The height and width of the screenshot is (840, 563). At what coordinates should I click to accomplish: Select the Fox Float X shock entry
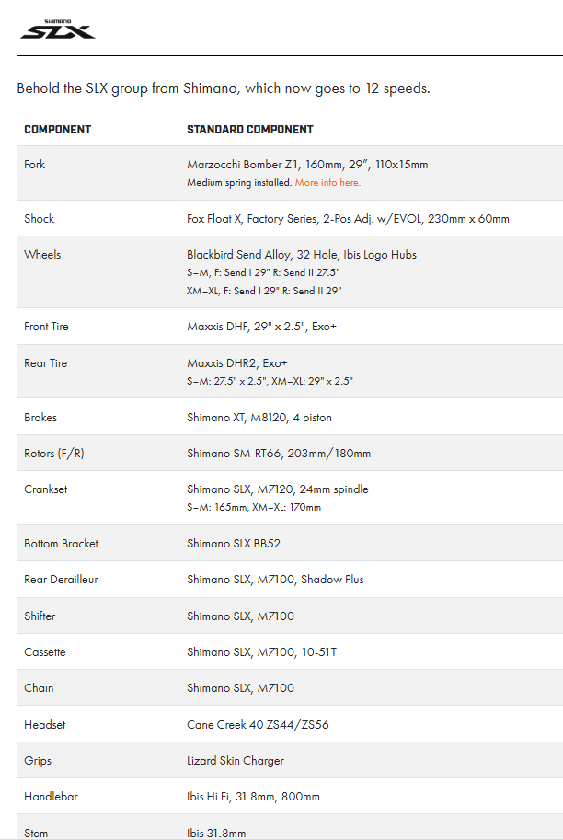347,219
